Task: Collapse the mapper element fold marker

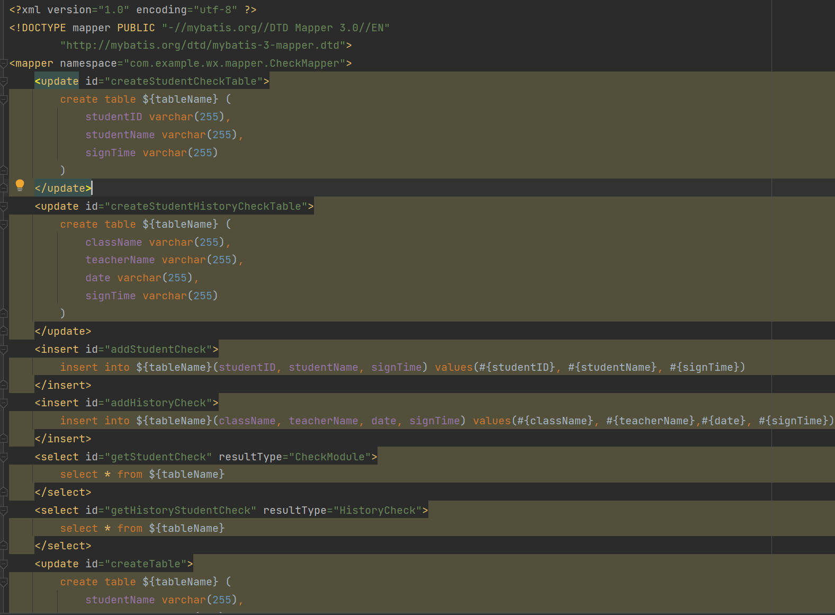Action: click(x=4, y=64)
